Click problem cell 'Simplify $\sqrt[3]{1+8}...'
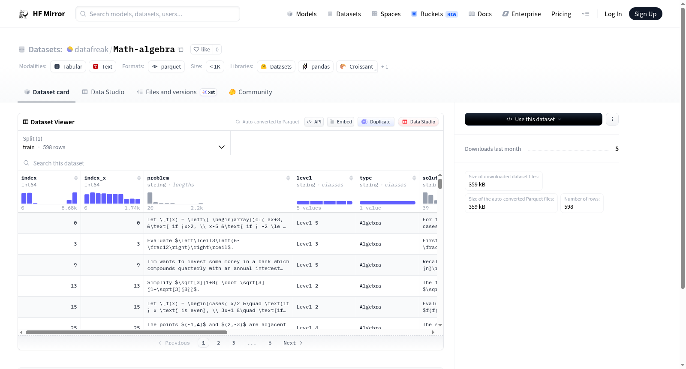Viewport: 686px width, 369px height. pyautogui.click(x=218, y=286)
